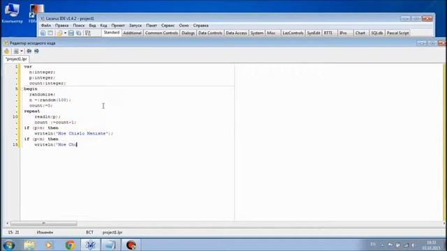
Task: Switch to the Common Controls palette tab
Action: [161, 33]
